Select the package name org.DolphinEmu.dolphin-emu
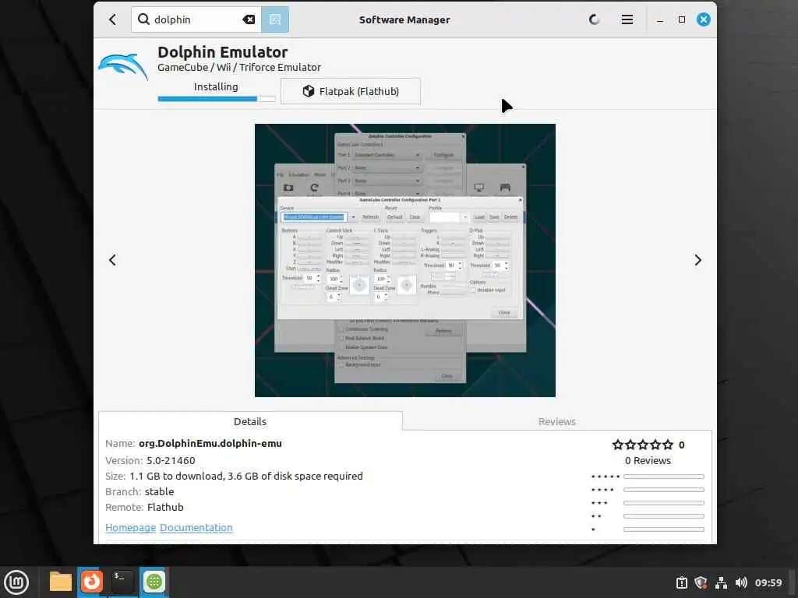 tap(210, 443)
